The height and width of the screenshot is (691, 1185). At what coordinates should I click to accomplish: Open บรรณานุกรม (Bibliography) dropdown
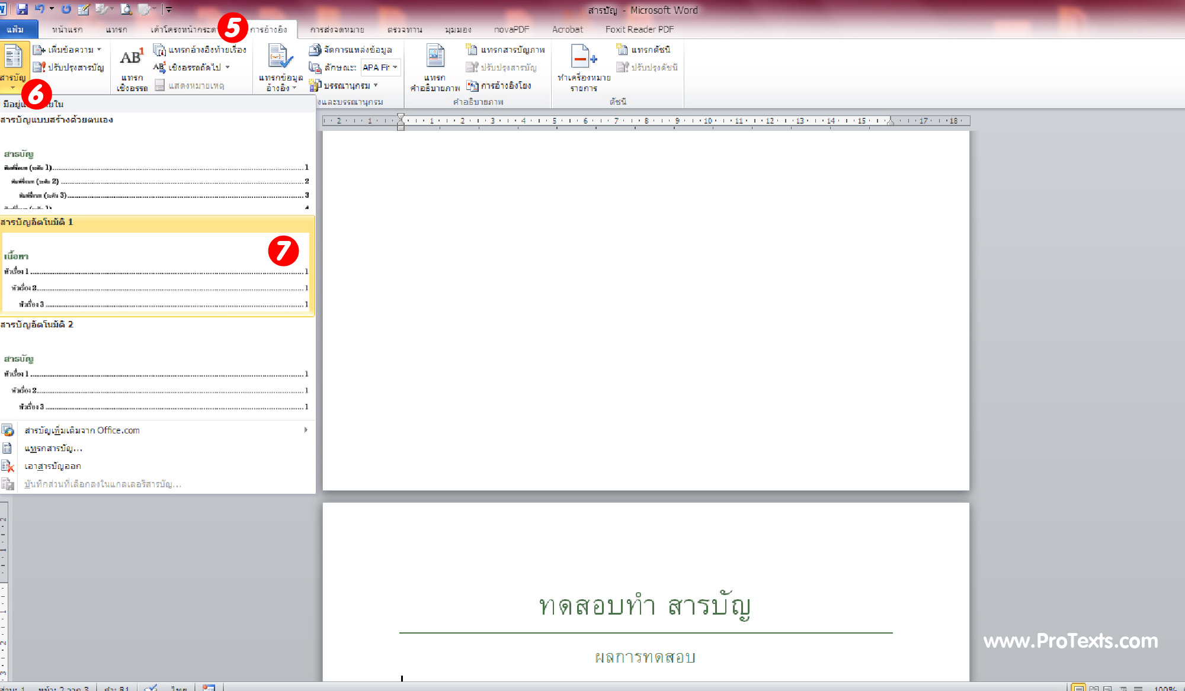point(344,85)
